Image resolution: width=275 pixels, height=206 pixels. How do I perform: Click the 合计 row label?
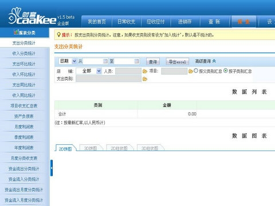coord(62,114)
